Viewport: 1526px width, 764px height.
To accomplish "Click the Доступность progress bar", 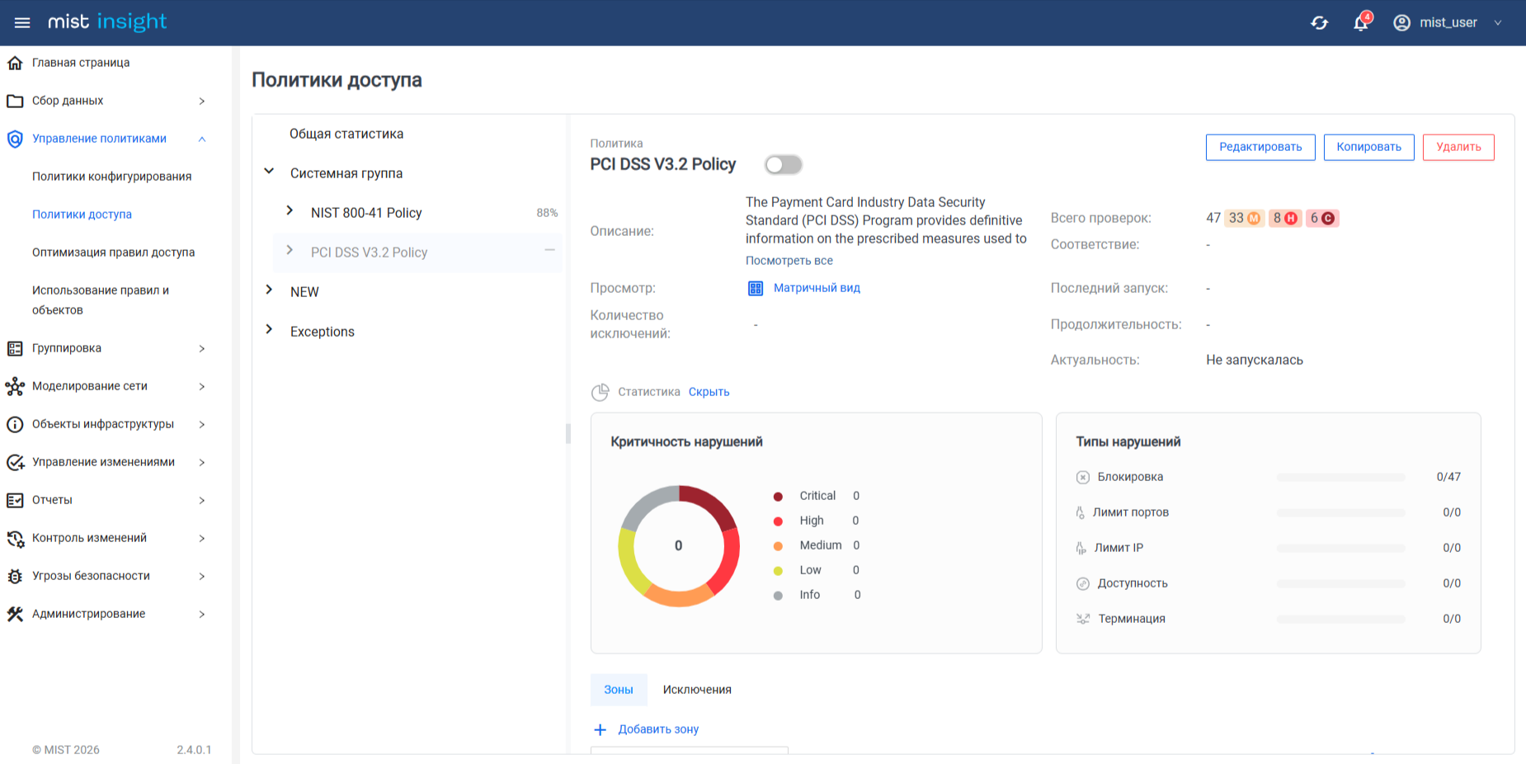I will click(x=1340, y=583).
